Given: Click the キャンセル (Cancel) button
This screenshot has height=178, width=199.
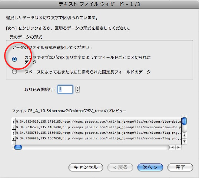Looking at the screenshot, I should click(86, 167).
